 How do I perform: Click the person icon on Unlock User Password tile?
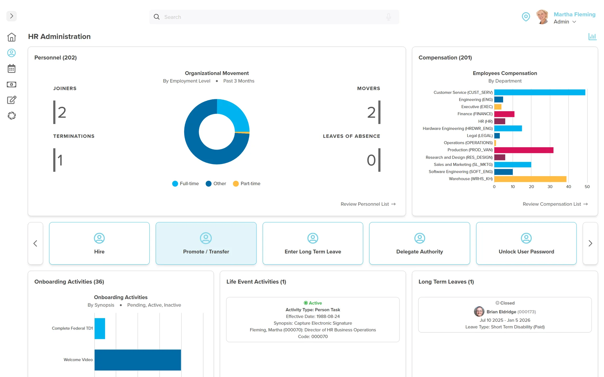526,238
